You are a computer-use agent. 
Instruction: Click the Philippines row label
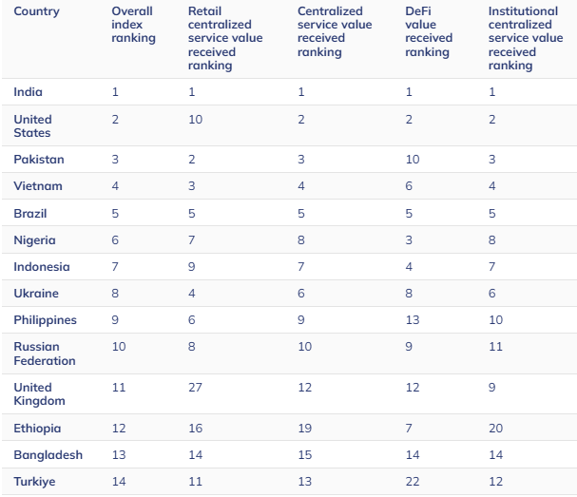click(45, 322)
